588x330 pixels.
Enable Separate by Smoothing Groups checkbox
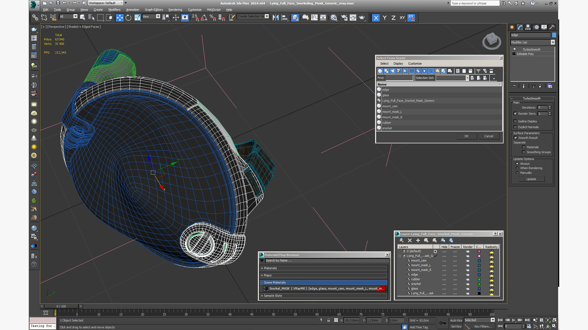click(x=524, y=152)
